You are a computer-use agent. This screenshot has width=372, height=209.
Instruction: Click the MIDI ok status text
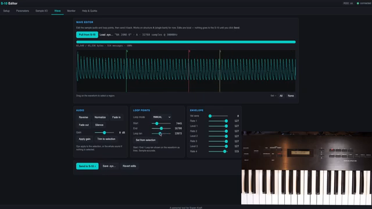tap(348, 3)
